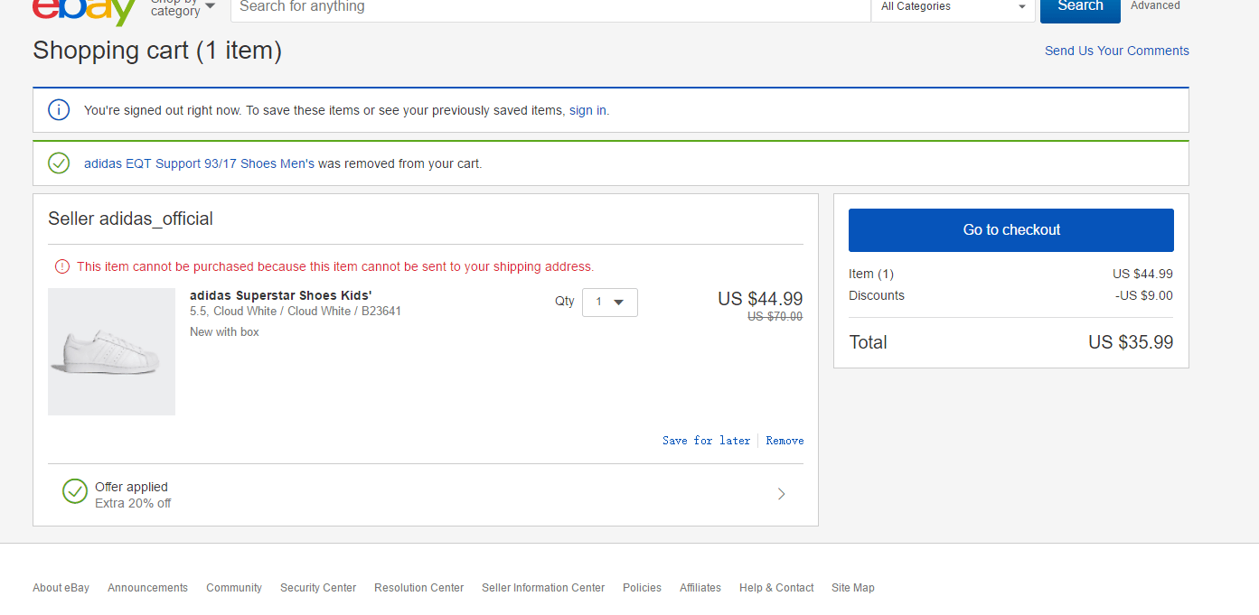The width and height of the screenshot is (1259, 615).
Task: Follow the sign in link
Action: click(587, 110)
